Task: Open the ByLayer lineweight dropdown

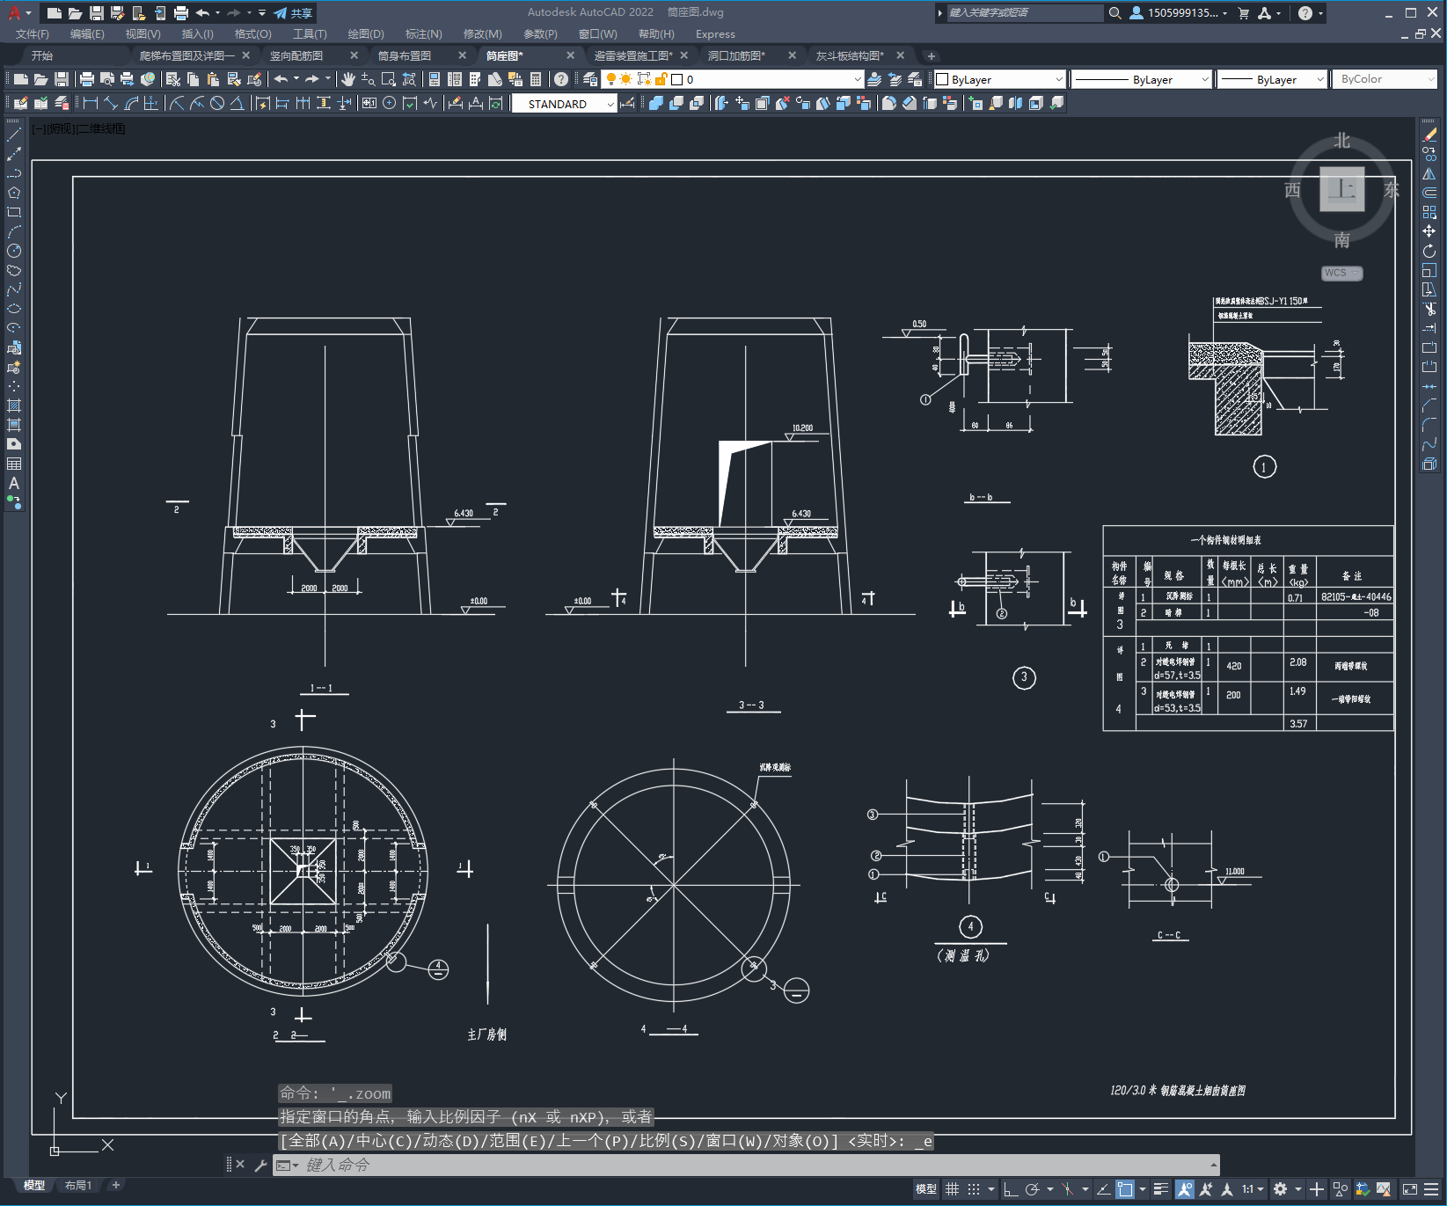Action: [1272, 79]
